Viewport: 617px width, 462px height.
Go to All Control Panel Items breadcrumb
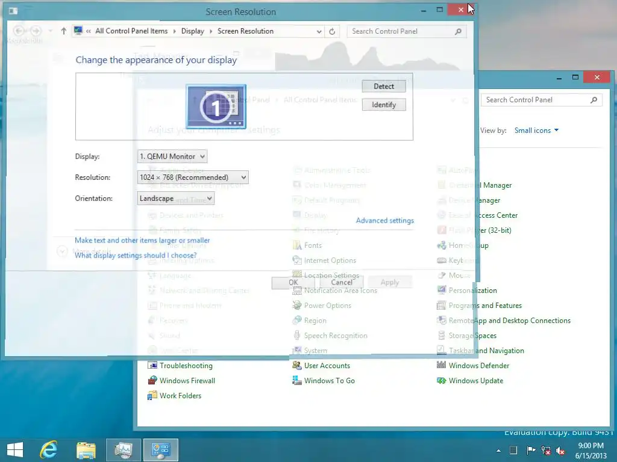(131, 31)
